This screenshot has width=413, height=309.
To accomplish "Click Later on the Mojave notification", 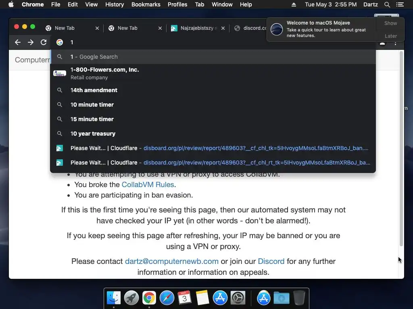I will 390,36.
